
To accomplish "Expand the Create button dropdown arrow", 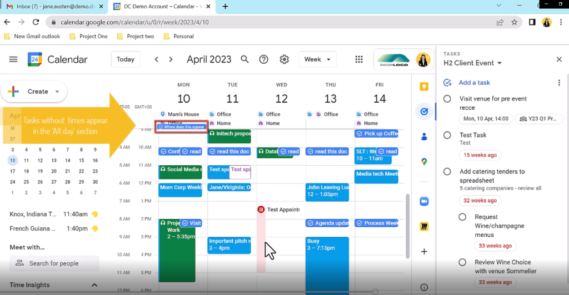I will (x=57, y=91).
